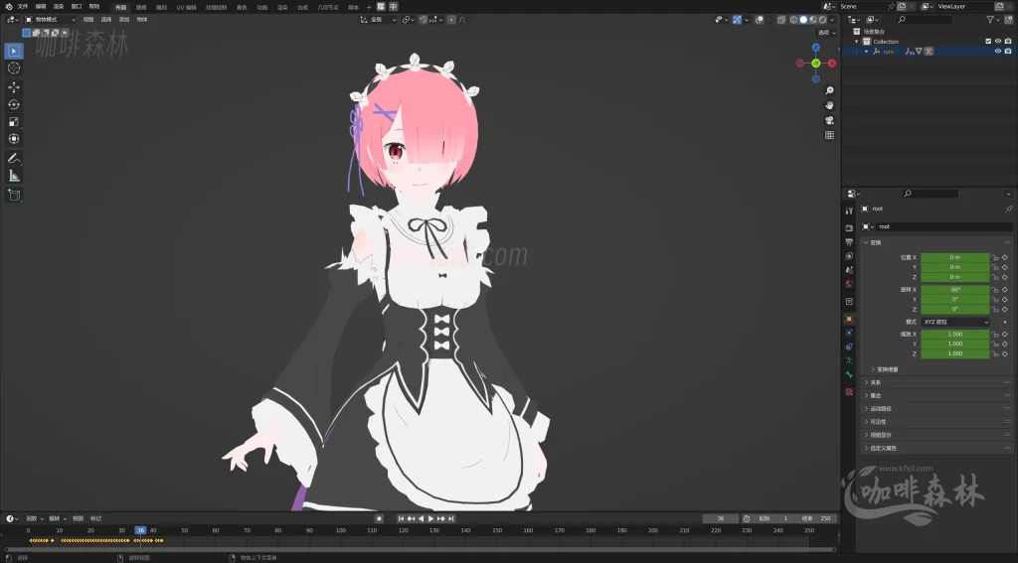1018x563 pixels.
Task: Pick the Transform tool
Action: pyautogui.click(x=14, y=139)
